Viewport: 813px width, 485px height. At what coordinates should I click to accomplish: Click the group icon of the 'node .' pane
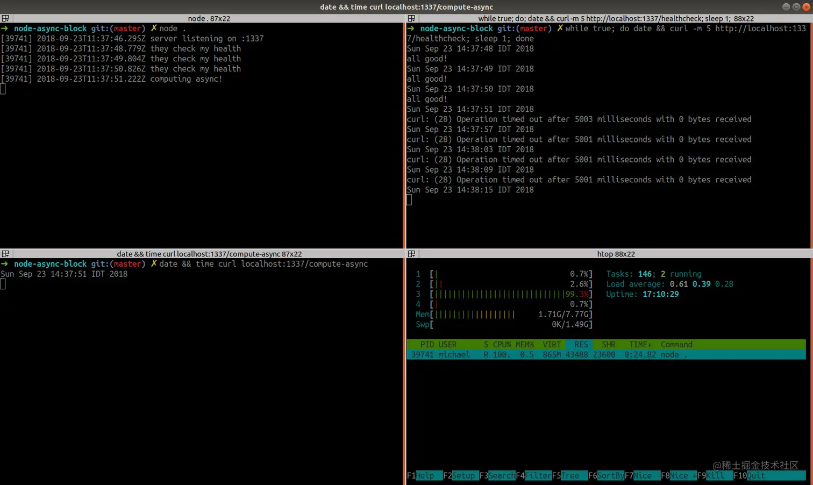coord(5,18)
